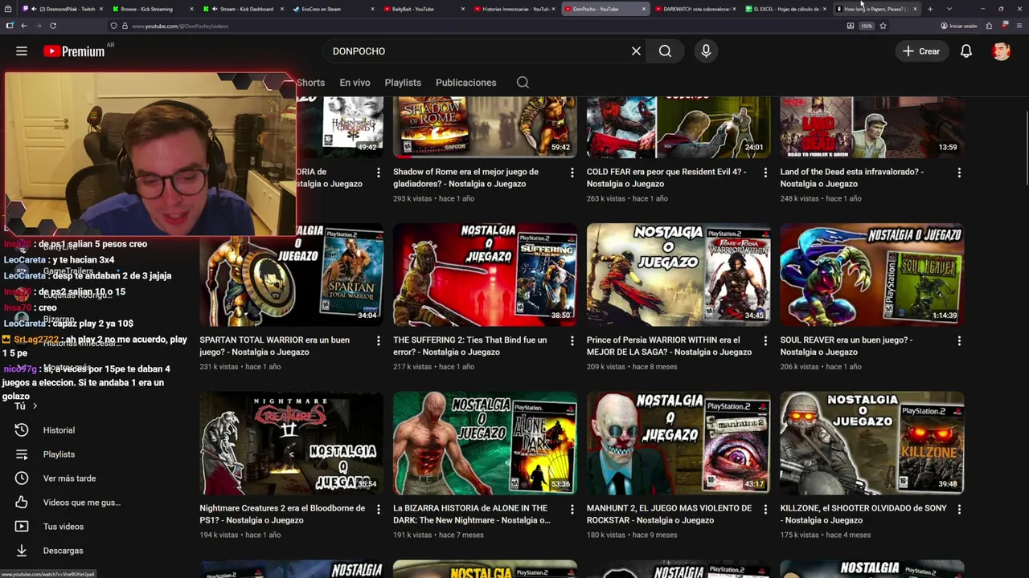Click La BIZARRA HISTORIA DE ALONE title
The height and width of the screenshot is (578, 1029).
pos(471,514)
